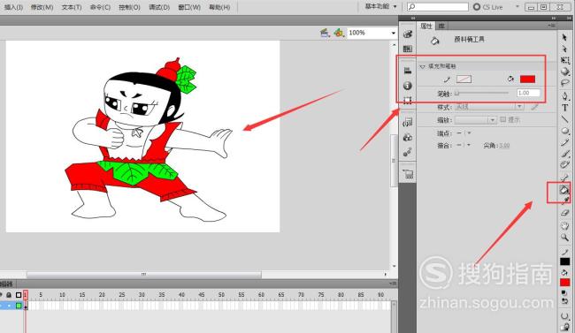Image resolution: width=575 pixels, height=333 pixels.
Task: Toggle outline view green square on layer
Action: 19,306
